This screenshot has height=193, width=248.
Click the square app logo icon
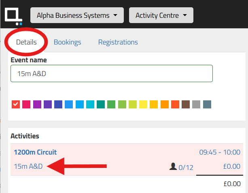13,16
